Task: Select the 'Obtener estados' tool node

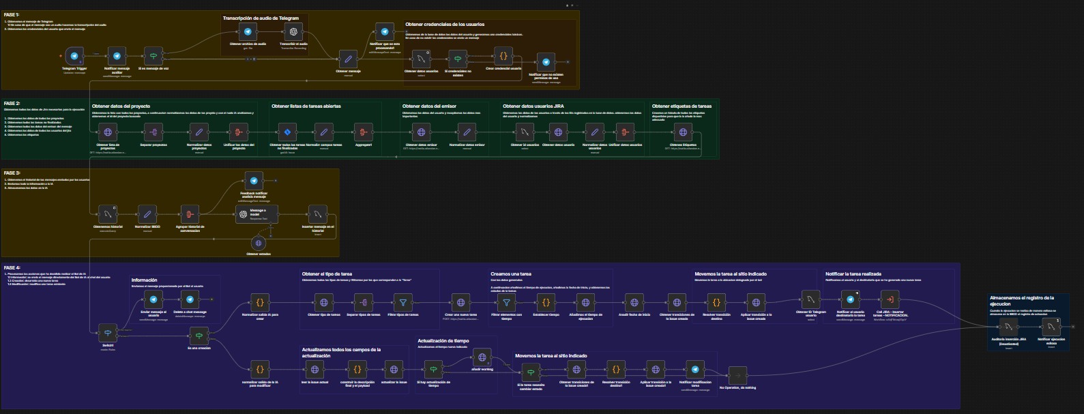Action: [x=259, y=243]
